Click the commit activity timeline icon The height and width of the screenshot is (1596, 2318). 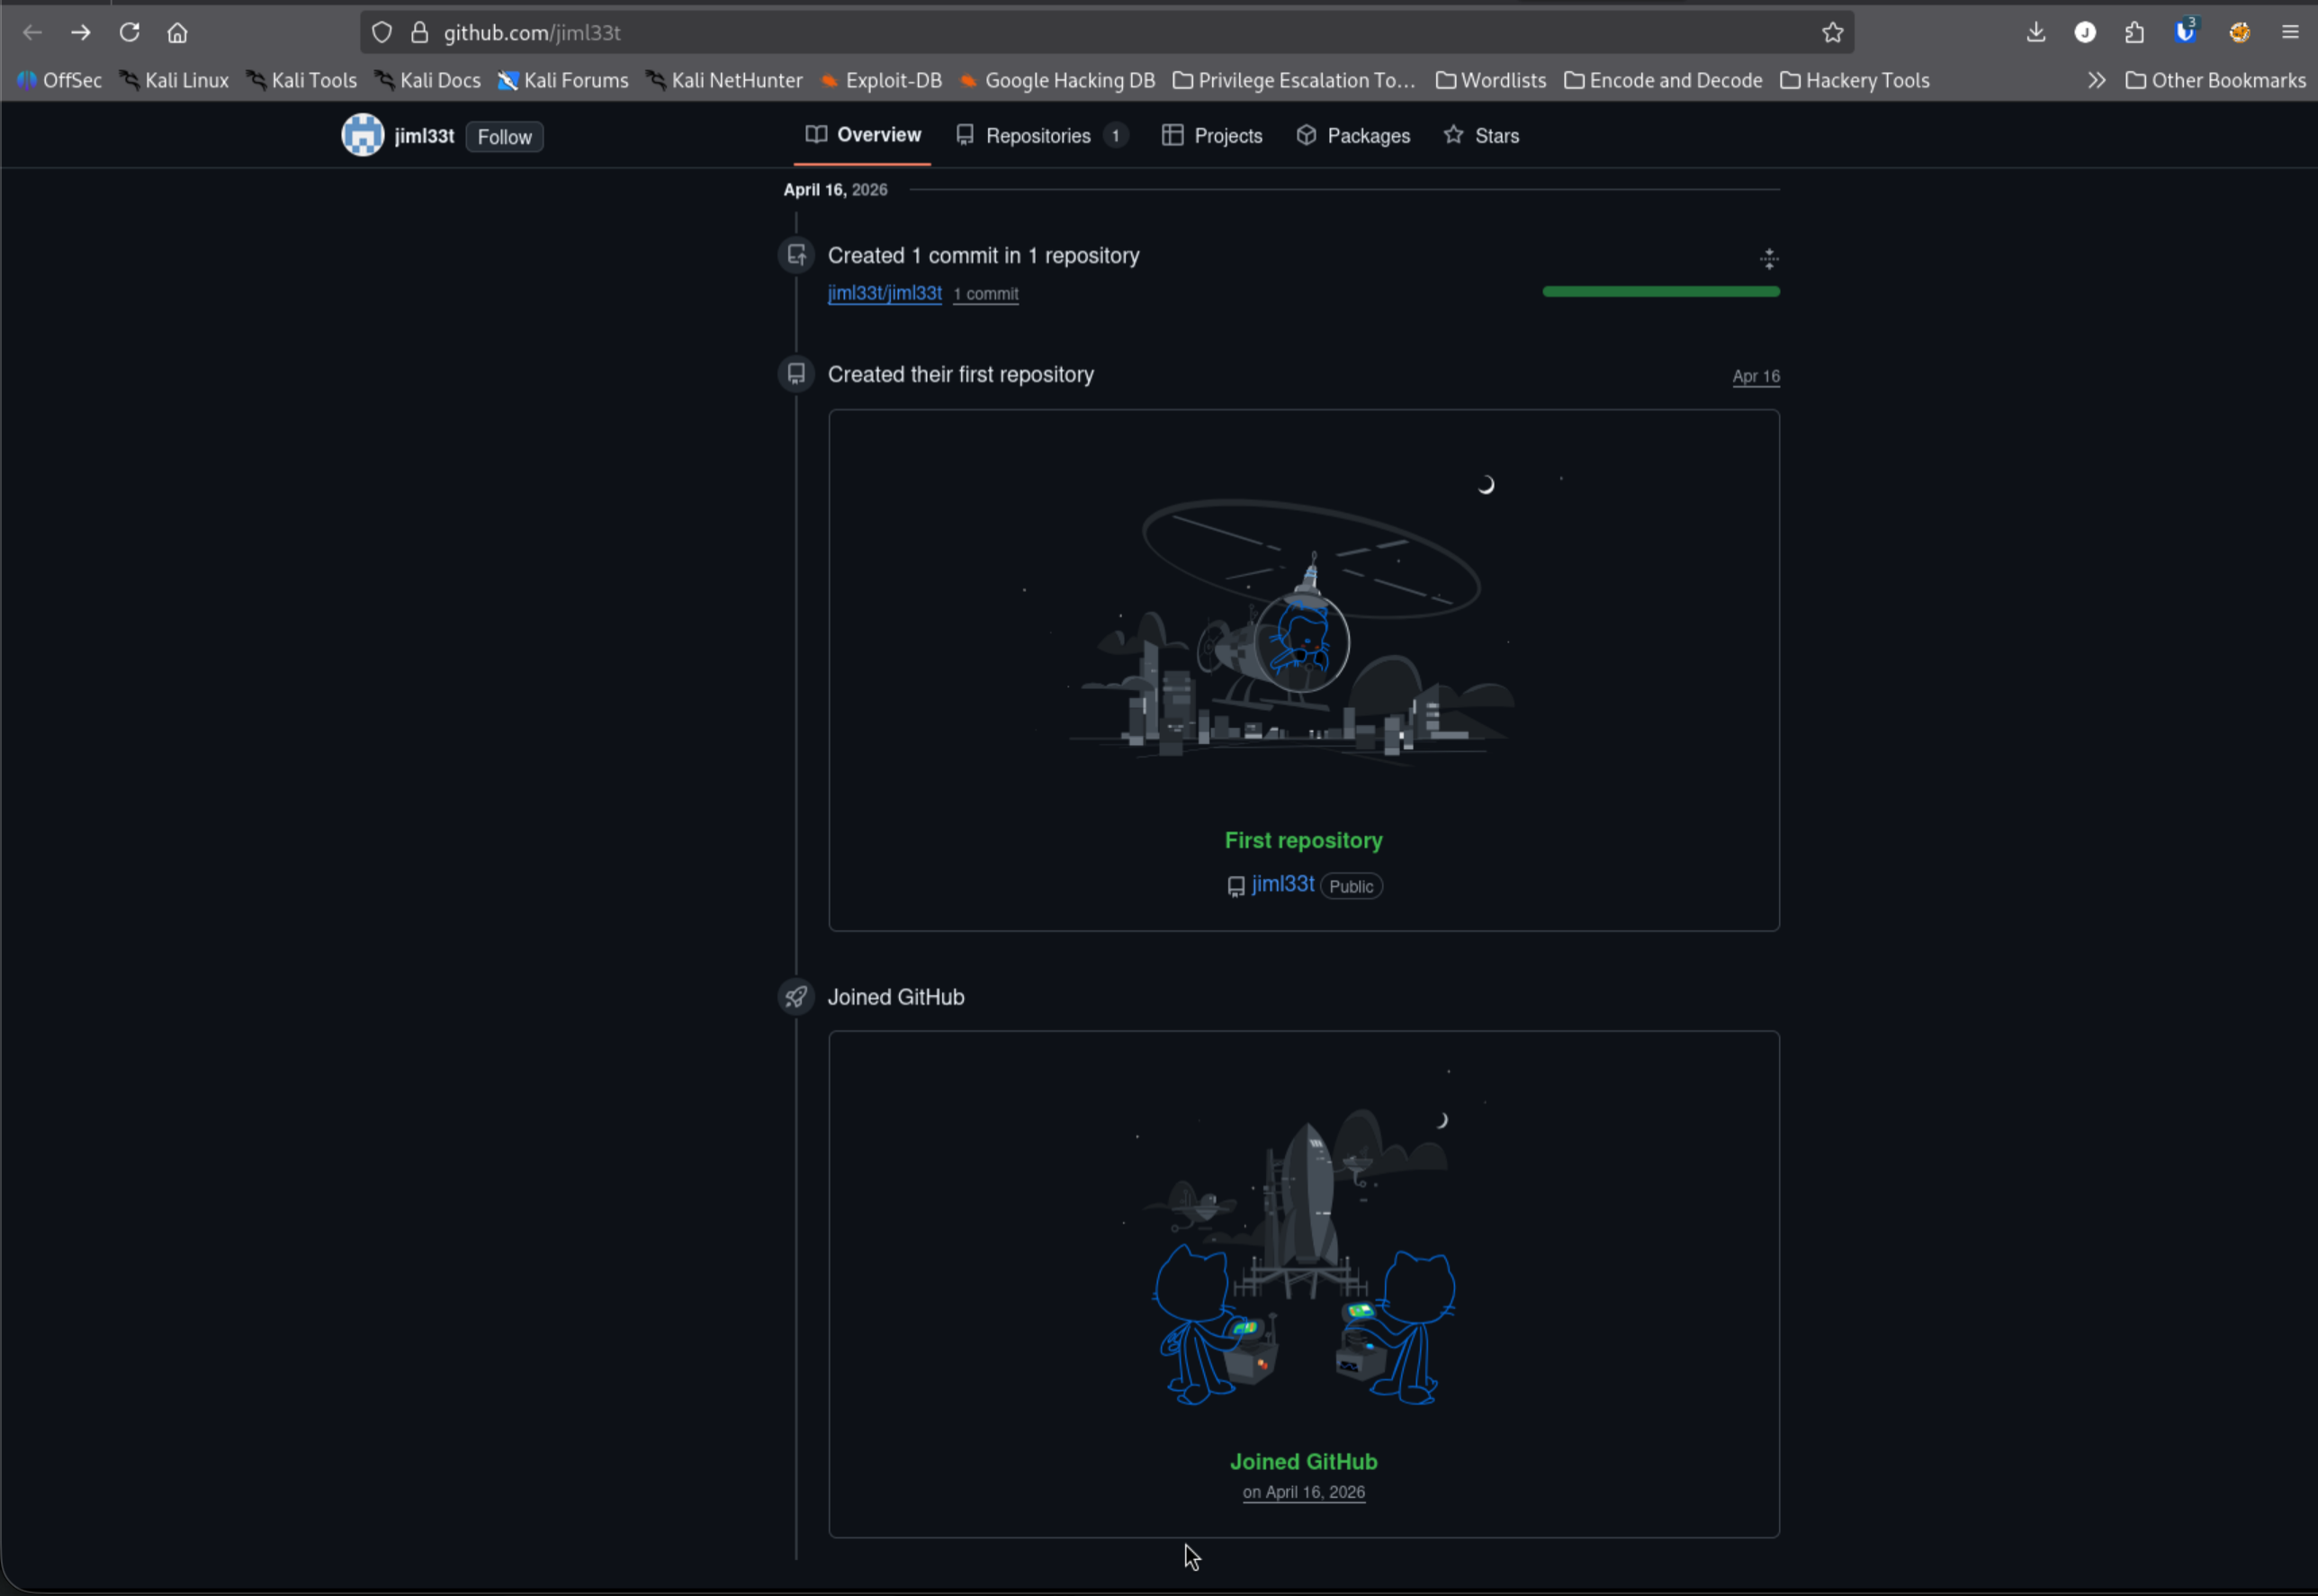tap(796, 255)
